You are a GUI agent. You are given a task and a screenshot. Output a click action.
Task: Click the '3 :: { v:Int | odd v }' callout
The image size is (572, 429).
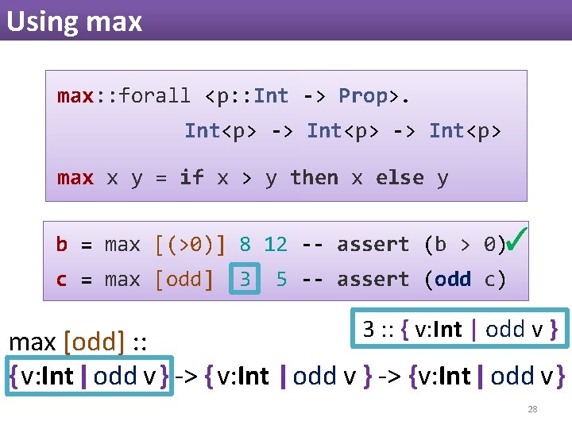[460, 328]
